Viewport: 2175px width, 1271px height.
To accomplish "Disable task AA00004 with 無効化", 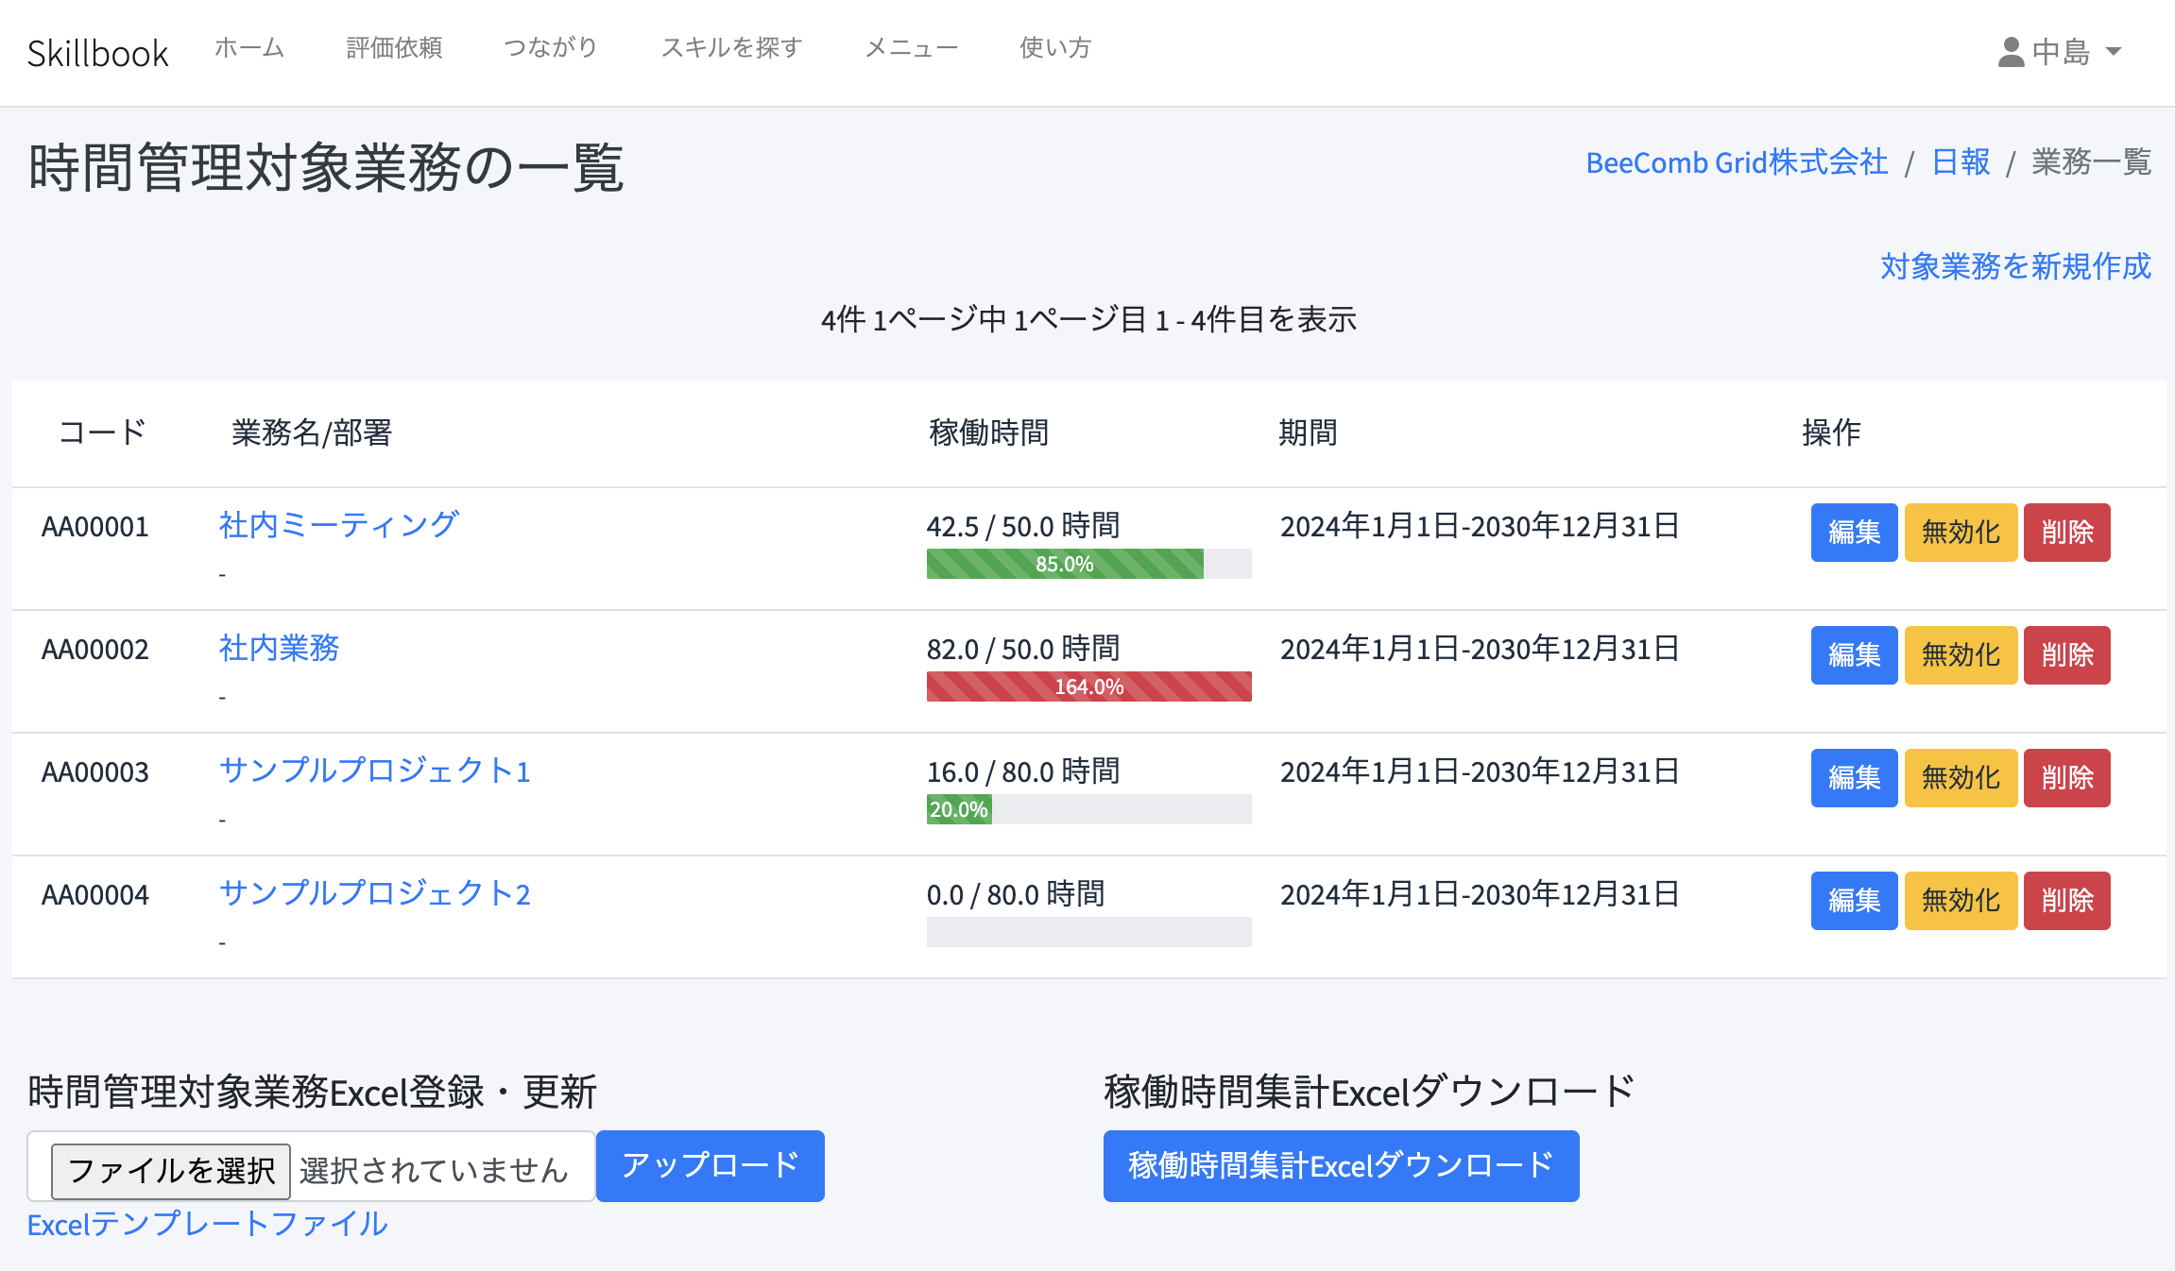I will [1961, 901].
